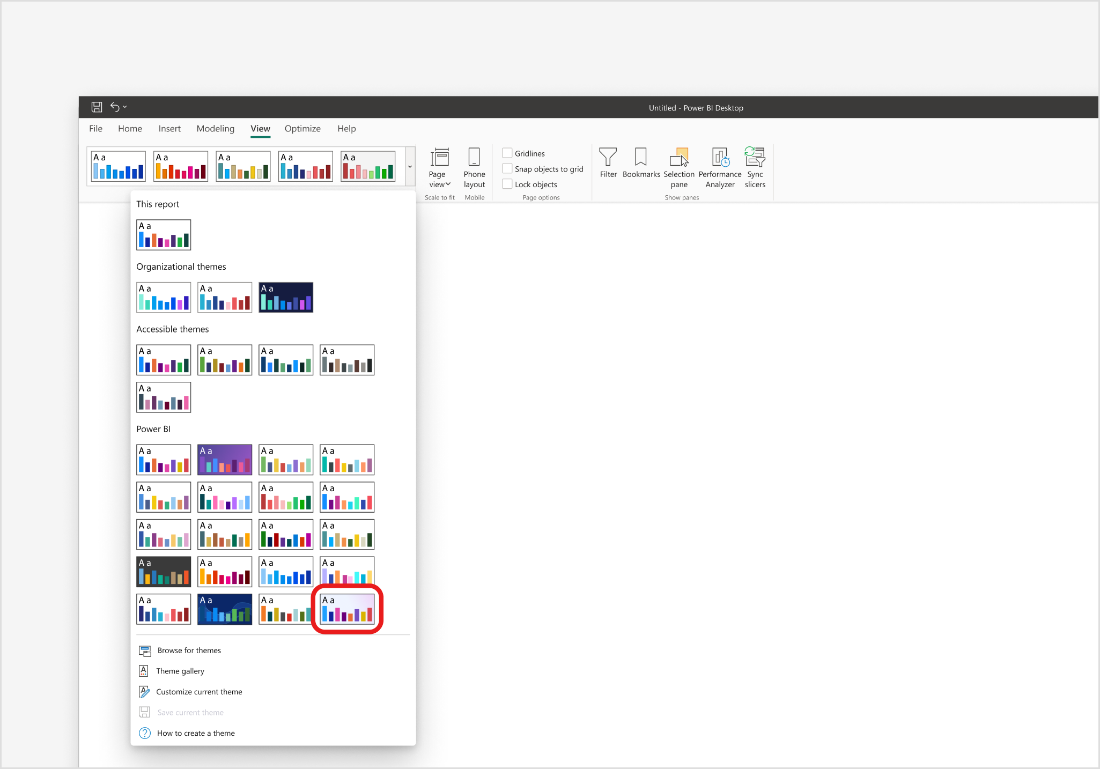Enable the Gridlines checkbox
The image size is (1100, 769).
[x=507, y=153]
